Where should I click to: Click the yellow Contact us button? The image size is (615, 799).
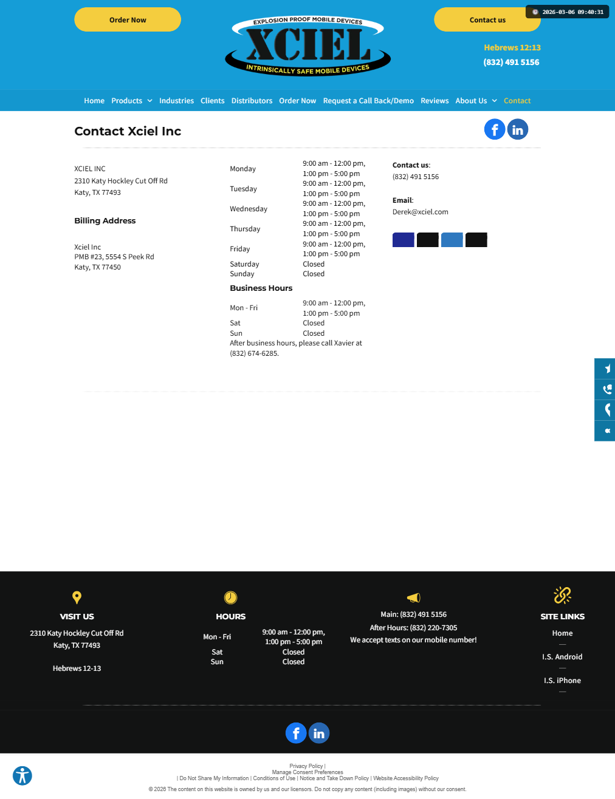[x=487, y=19]
